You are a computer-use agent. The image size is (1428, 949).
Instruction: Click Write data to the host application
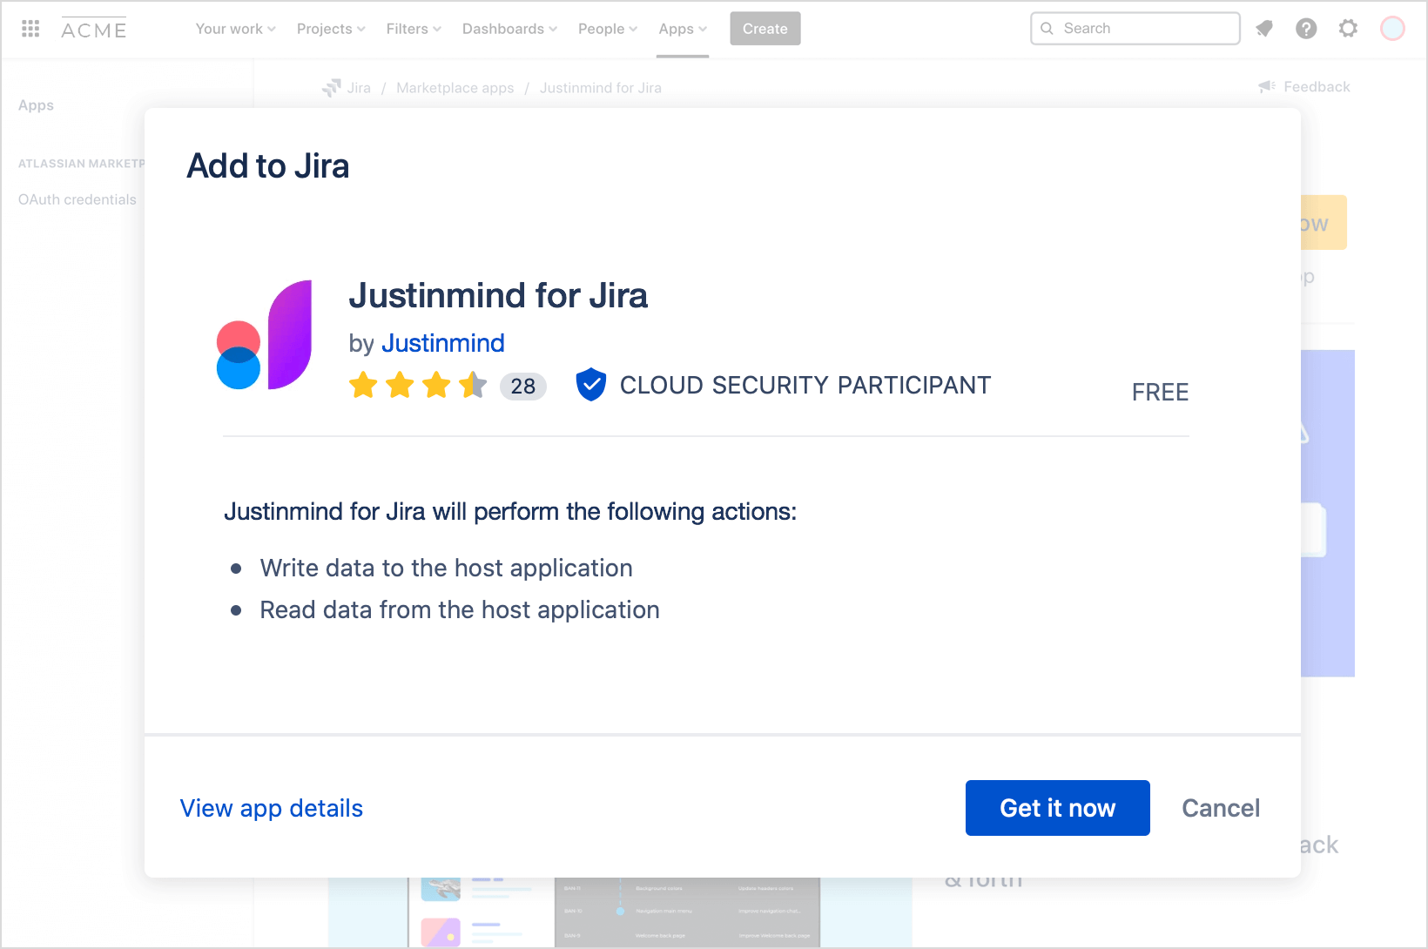pyautogui.click(x=447, y=568)
